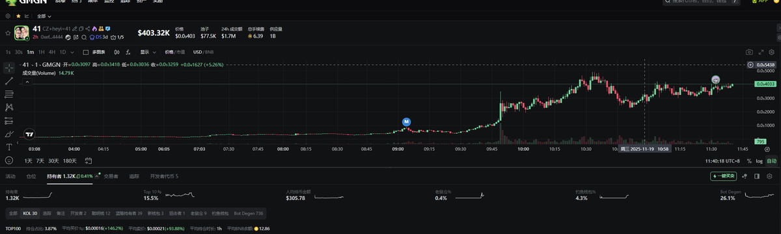Click the 一键买卖 quick trade button
The image size is (781, 234).
click(x=724, y=176)
